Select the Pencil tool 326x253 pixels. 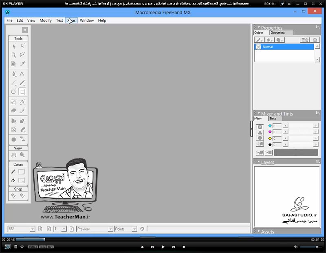coord(22,83)
